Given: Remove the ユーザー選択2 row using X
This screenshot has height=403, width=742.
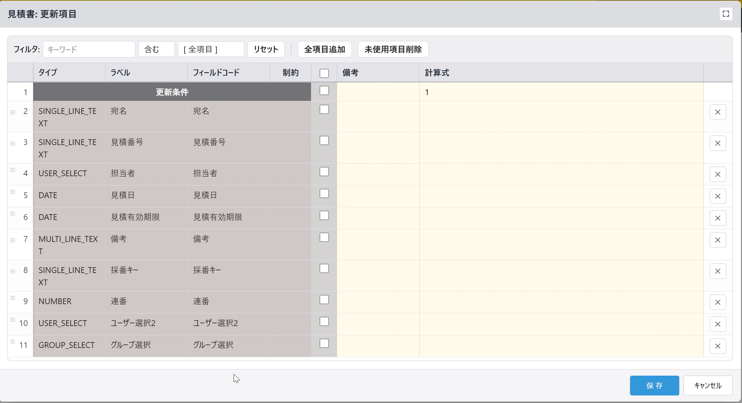Looking at the screenshot, I should pos(718,324).
